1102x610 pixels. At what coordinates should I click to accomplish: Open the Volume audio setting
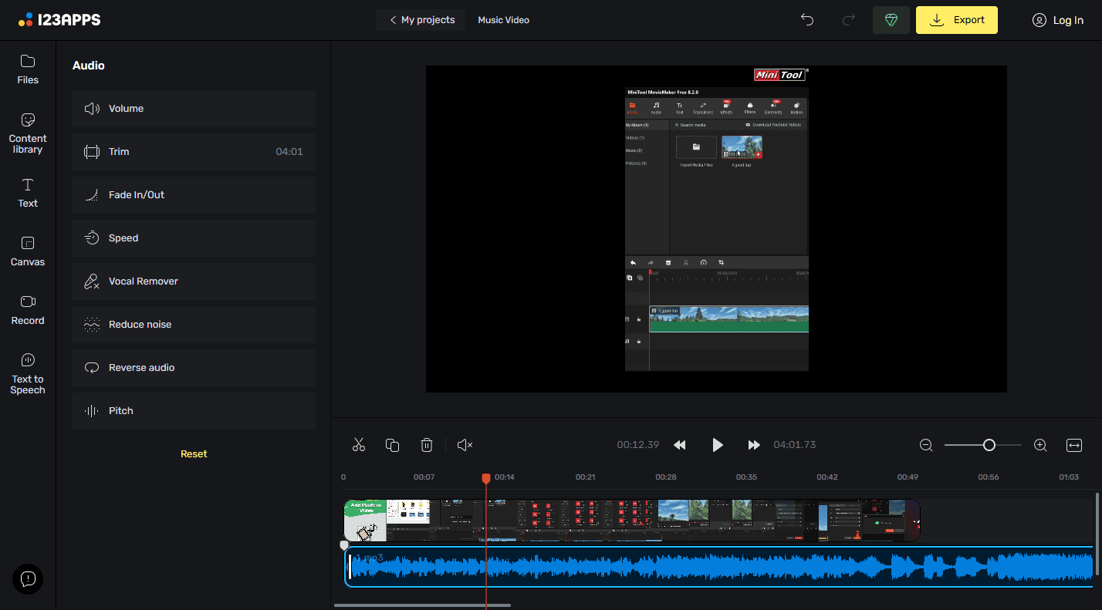coord(194,109)
